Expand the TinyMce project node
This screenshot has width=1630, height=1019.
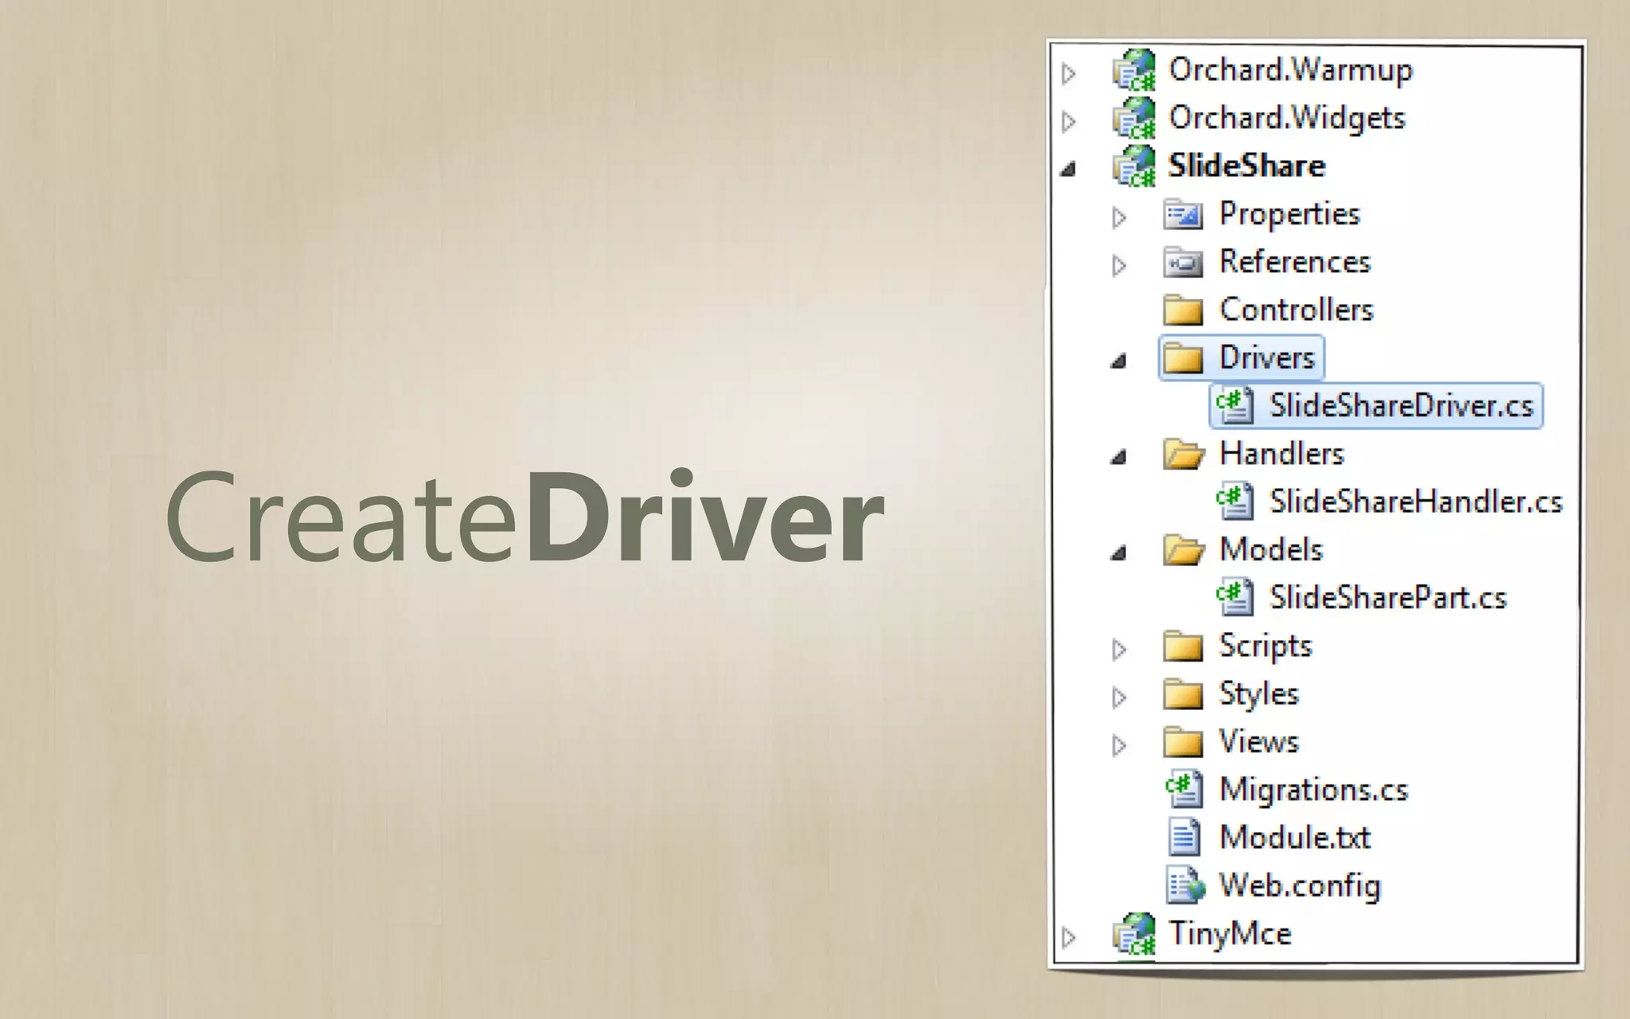pyautogui.click(x=1069, y=937)
